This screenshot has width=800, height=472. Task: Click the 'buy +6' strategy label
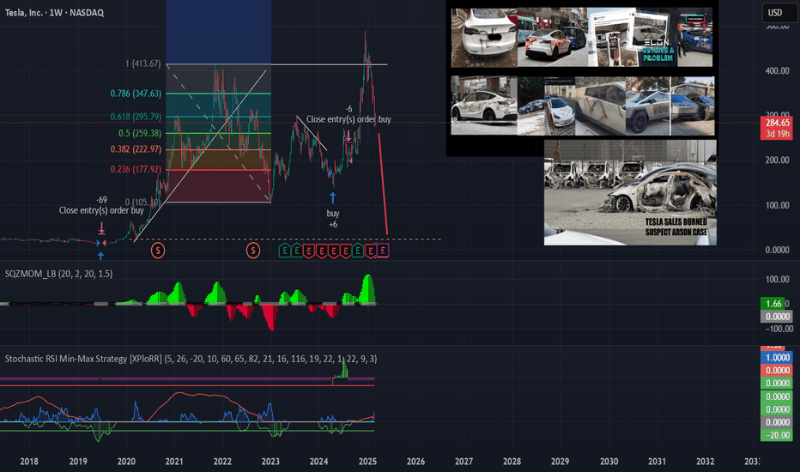pos(333,219)
